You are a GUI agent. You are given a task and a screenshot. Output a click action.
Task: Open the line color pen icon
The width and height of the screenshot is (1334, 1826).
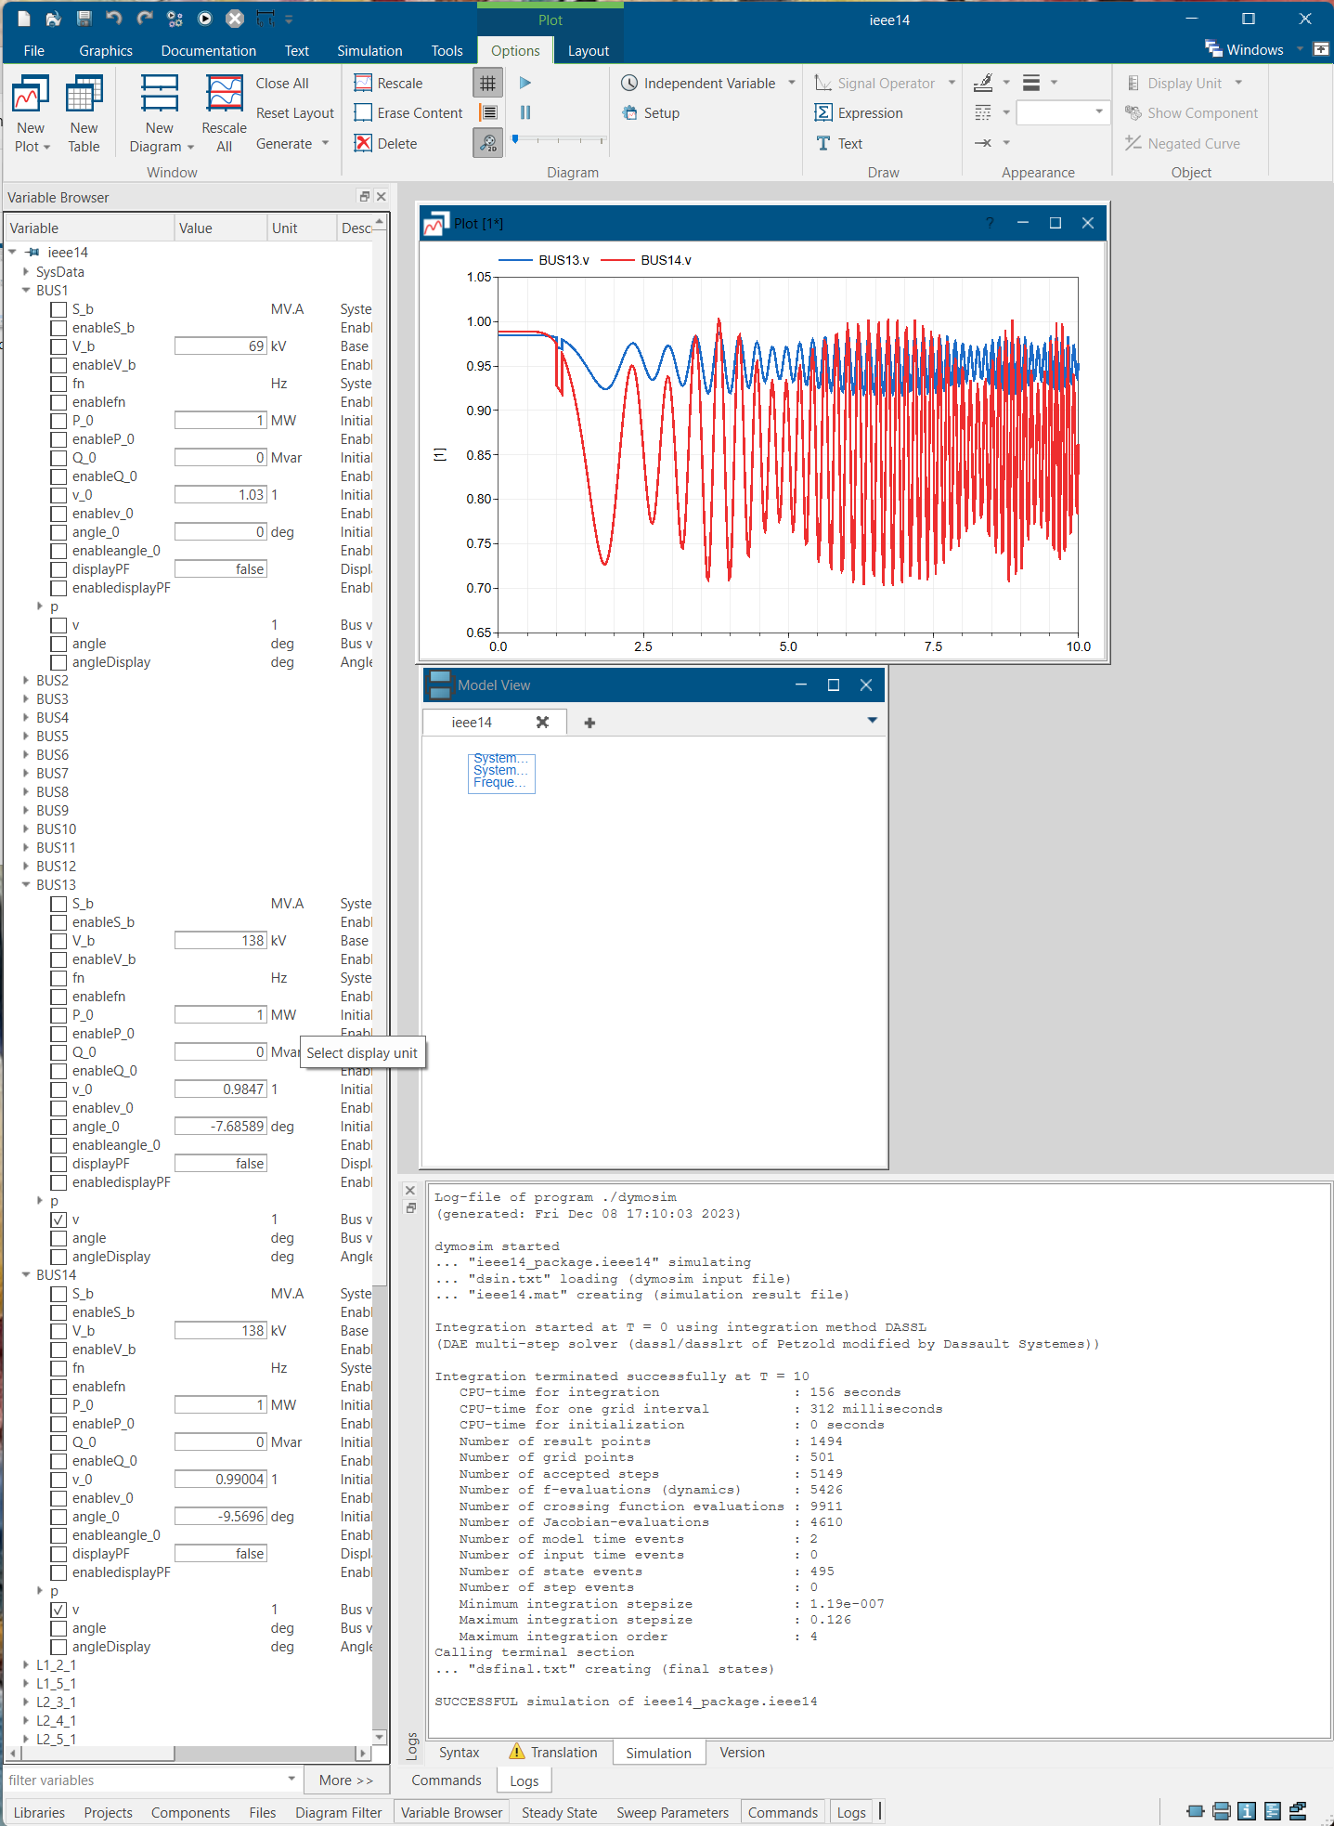(983, 83)
